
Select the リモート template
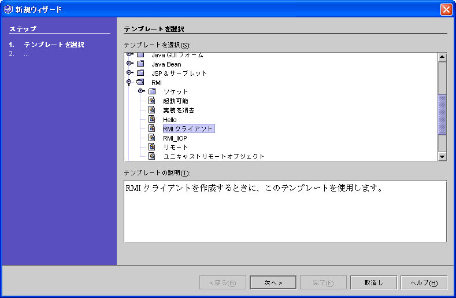[x=176, y=148]
